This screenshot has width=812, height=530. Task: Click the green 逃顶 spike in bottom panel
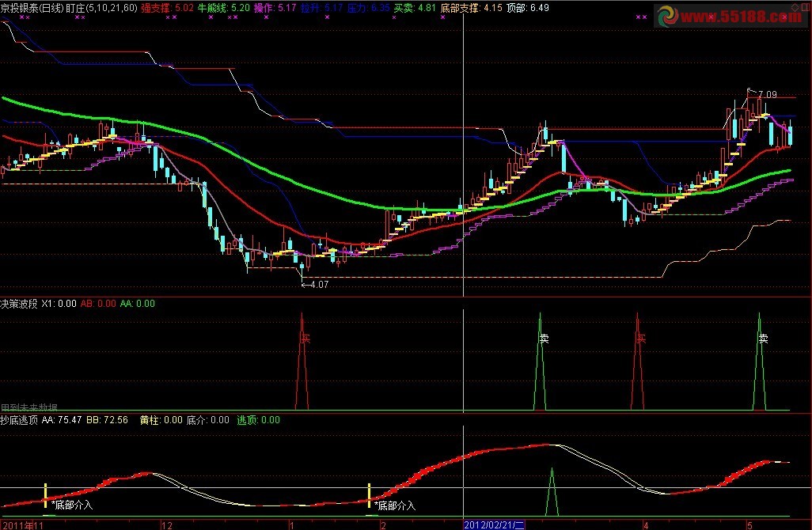552,490
